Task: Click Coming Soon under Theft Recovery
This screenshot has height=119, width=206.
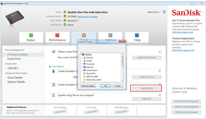Action: click(121, 112)
